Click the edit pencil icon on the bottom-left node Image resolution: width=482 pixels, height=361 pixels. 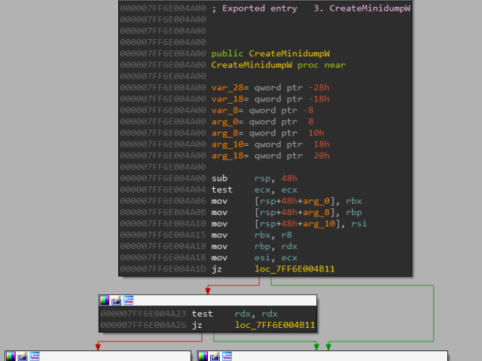pos(23,356)
